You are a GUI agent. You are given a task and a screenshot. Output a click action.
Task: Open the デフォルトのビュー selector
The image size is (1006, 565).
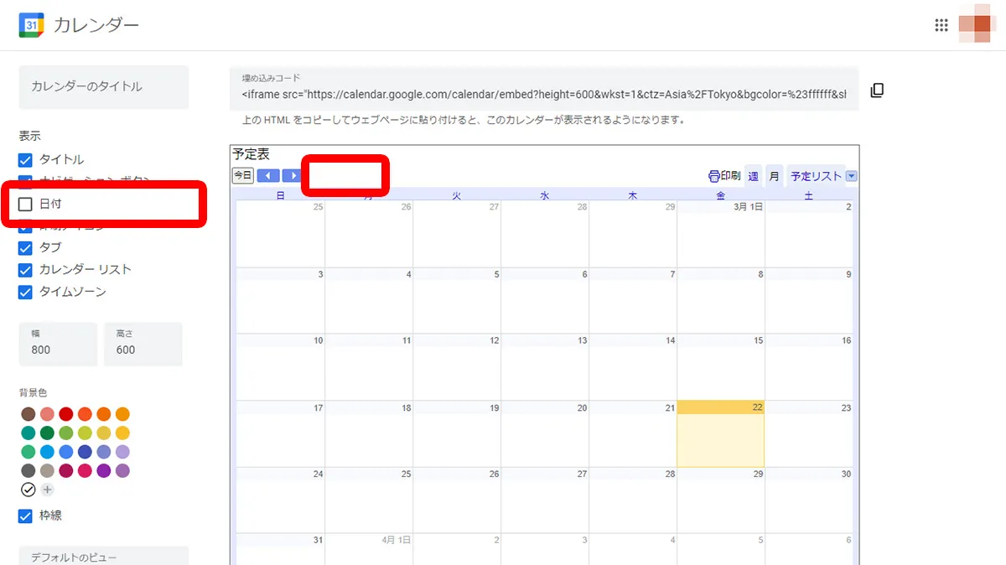[x=101, y=556]
